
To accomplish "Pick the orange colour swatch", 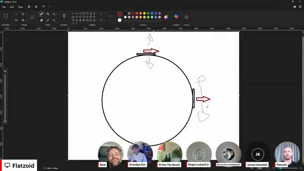I will point(141,13).
